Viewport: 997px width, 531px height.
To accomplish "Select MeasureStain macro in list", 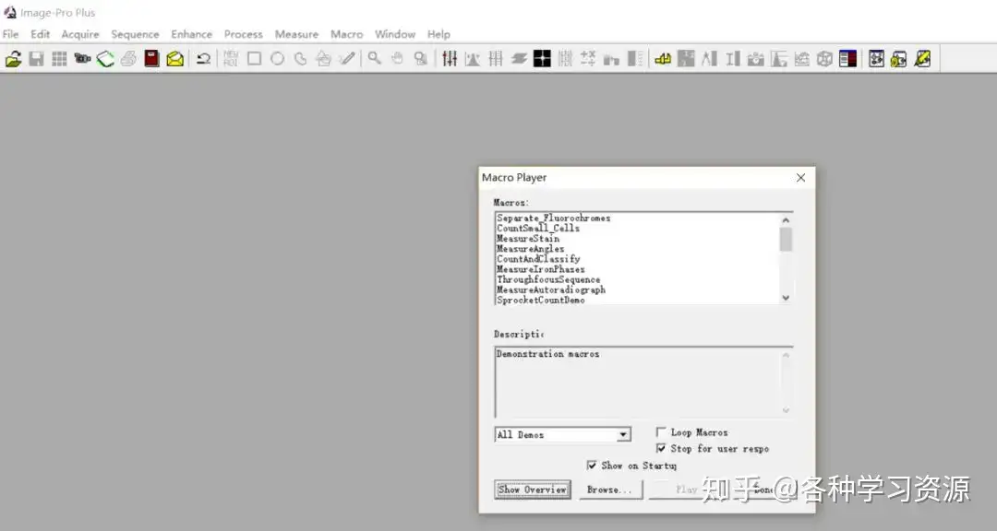I will click(528, 238).
